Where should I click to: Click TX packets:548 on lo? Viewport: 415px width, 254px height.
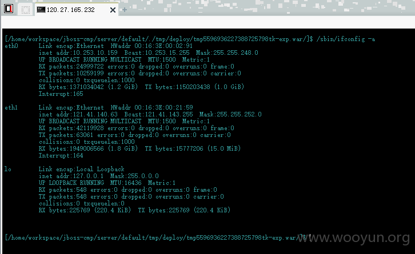[x=62, y=197]
